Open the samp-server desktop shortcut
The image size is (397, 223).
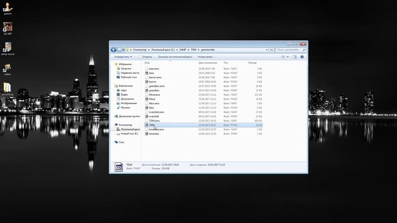7,48
